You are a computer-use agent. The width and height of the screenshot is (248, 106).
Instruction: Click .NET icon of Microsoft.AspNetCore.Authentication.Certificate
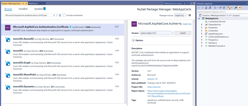(8, 28)
